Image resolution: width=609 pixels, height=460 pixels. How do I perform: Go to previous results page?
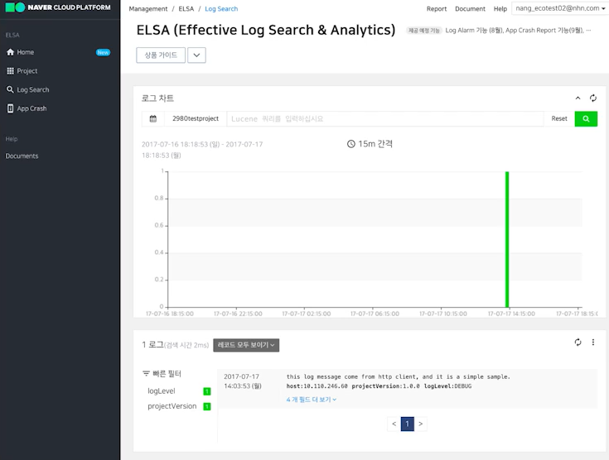click(394, 424)
